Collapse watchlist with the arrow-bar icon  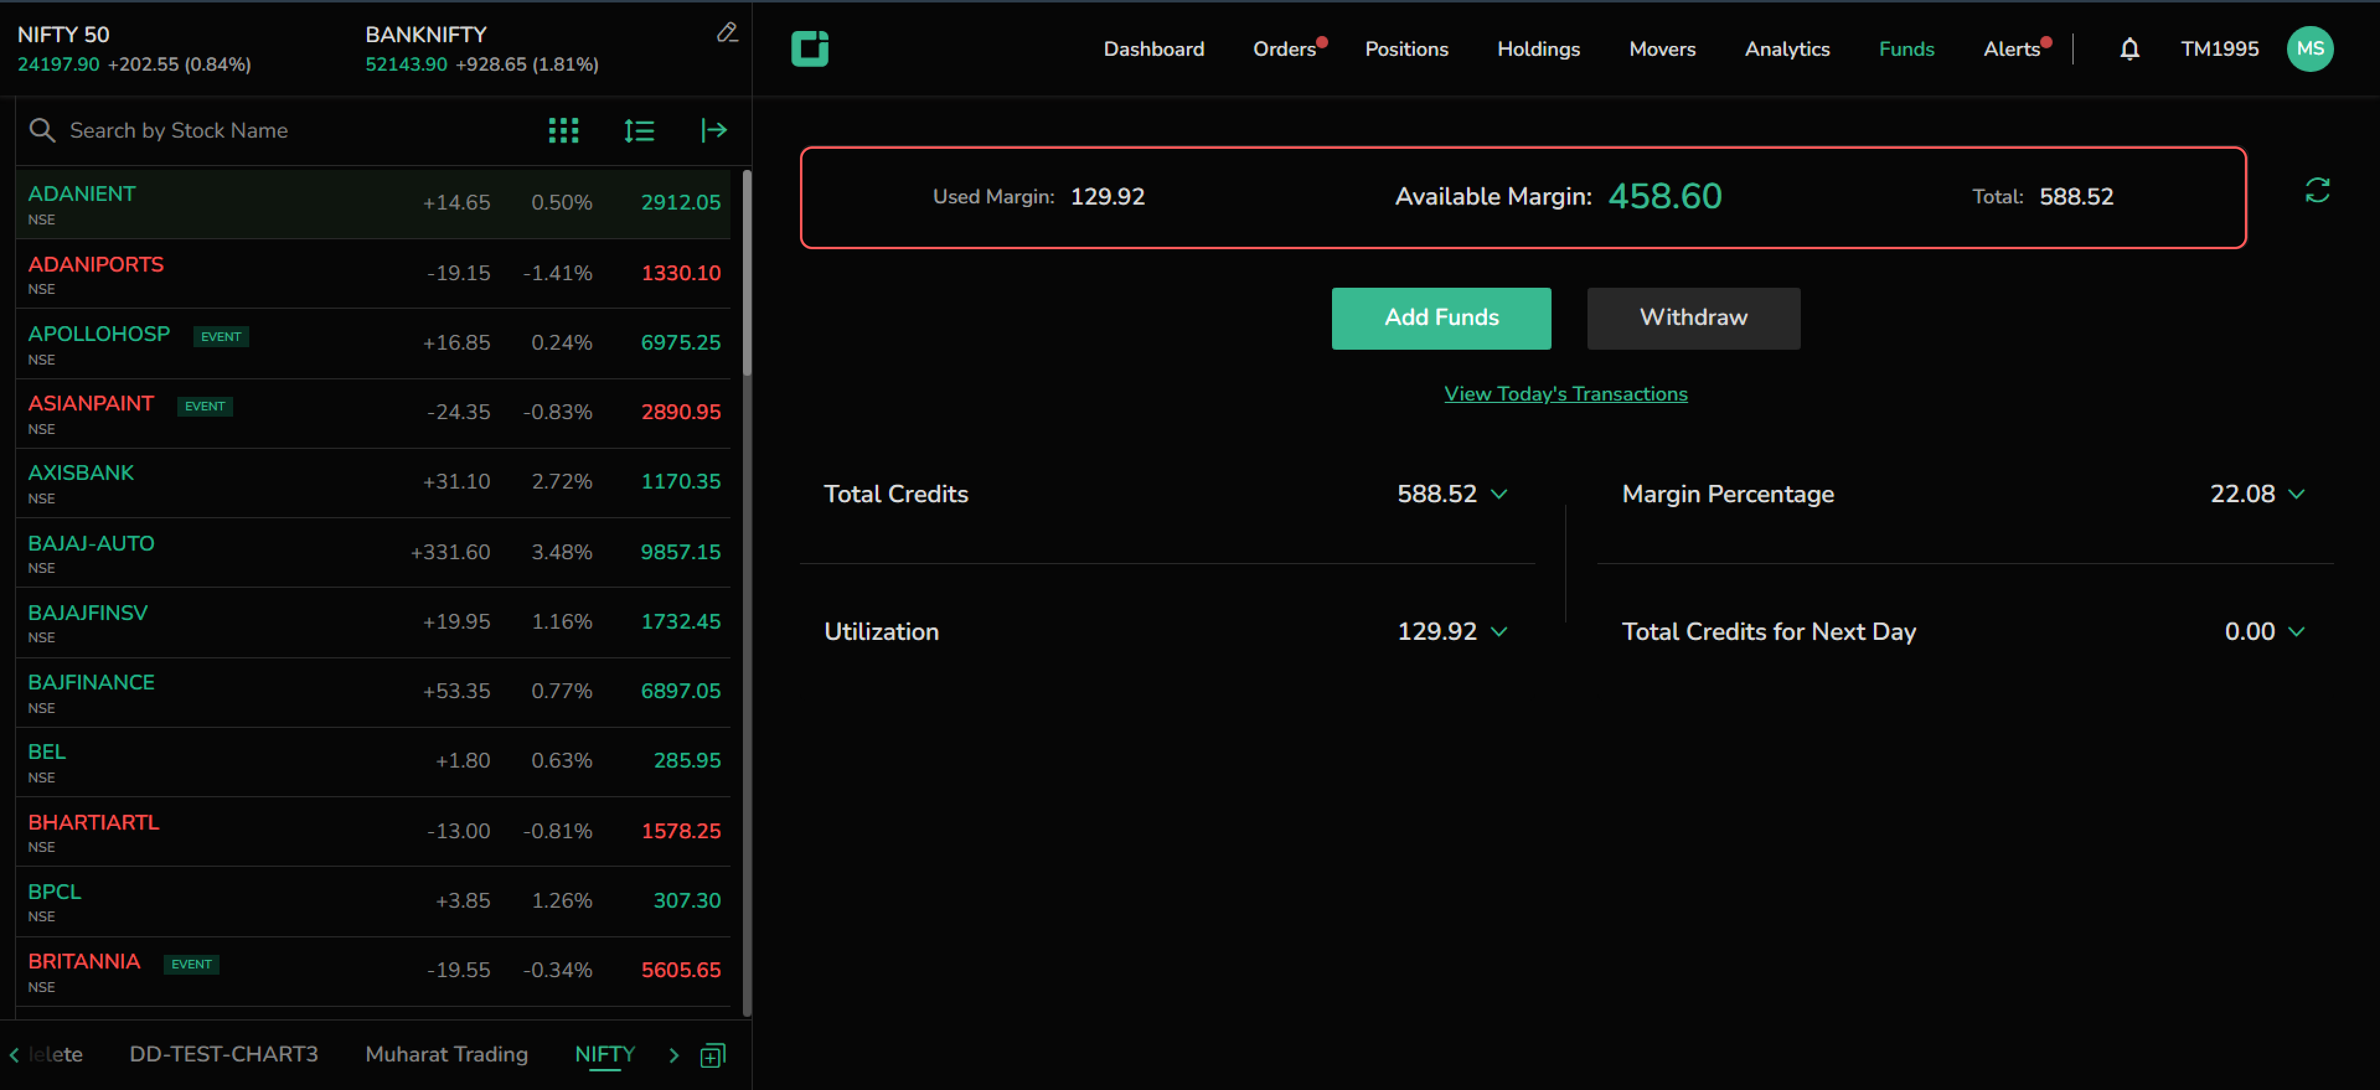(713, 130)
